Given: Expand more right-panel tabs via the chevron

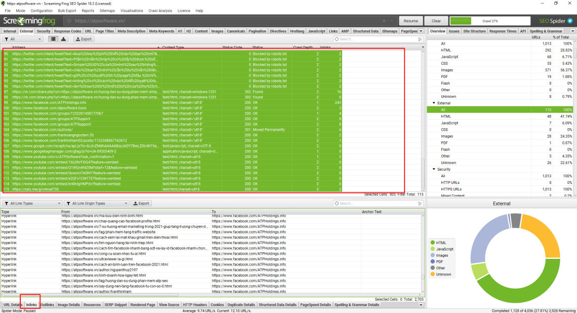Looking at the screenshot, I should point(573,30).
